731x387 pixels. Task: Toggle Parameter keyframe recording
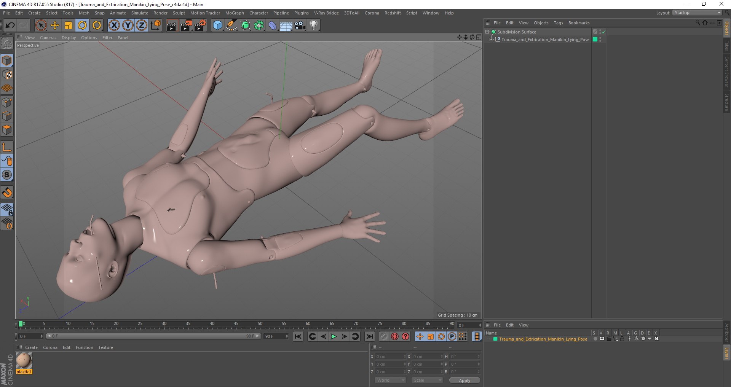point(452,336)
